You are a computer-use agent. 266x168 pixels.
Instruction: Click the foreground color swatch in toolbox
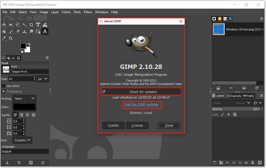point(23,46)
